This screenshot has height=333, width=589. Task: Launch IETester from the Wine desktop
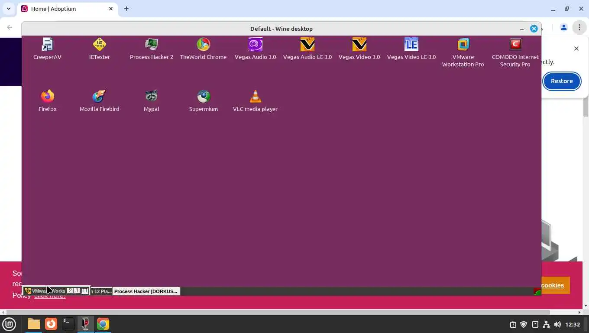[x=99, y=49]
